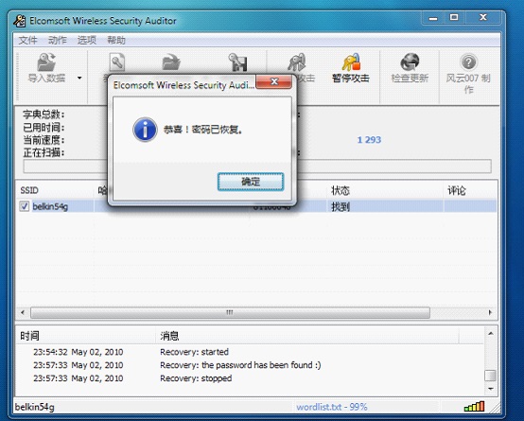Minimize the Wireless Security Auditor window
Image resolution: width=524 pixels, height=421 pixels.
point(433,18)
